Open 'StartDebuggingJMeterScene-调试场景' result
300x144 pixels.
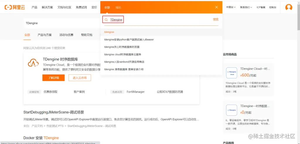tap(54, 112)
